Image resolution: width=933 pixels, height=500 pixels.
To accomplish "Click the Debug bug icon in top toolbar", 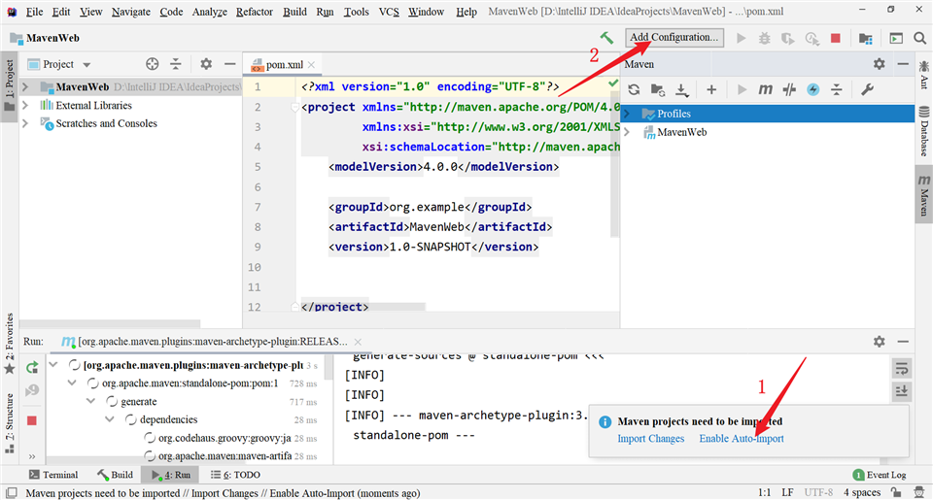I will [x=765, y=38].
